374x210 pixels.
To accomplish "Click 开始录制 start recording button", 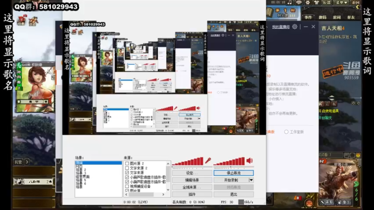I will [231, 180].
